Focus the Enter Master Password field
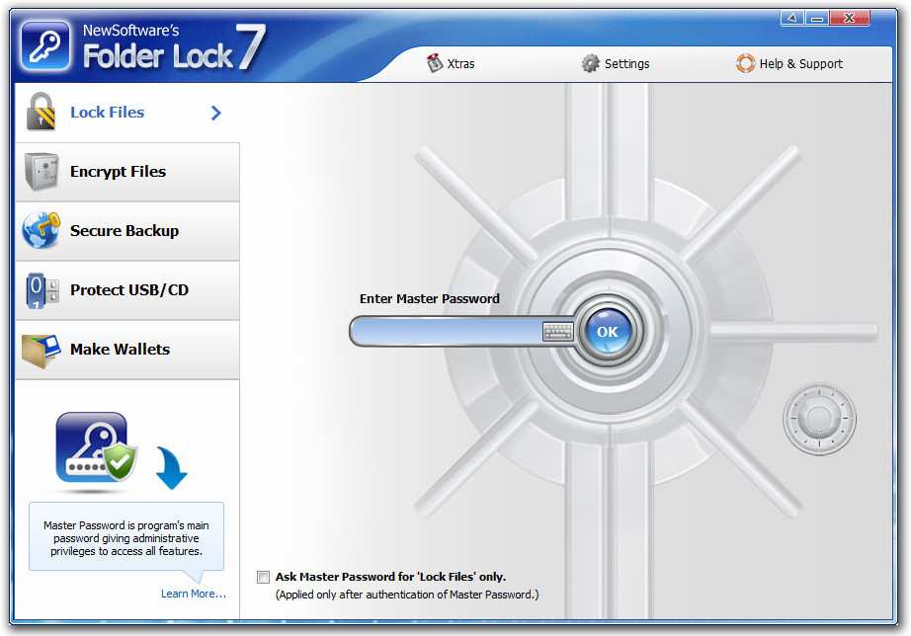 (x=447, y=332)
